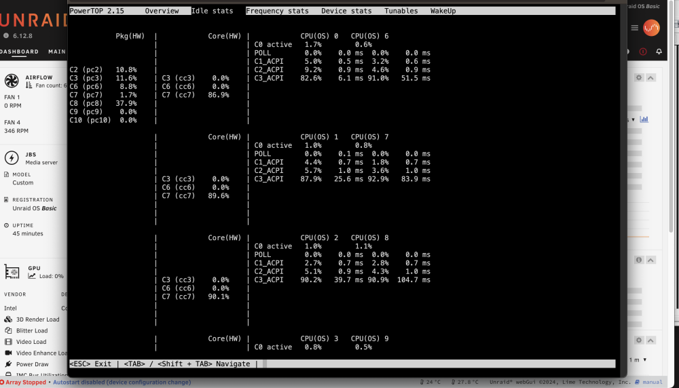Screen dimensions: 679x388
Task: Collapse the top right dashboard tile
Action: click(x=650, y=77)
